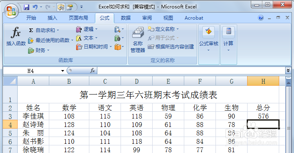Click the name cell 赵诗琦
The width and height of the screenshot is (294, 153).
(x=33, y=125)
